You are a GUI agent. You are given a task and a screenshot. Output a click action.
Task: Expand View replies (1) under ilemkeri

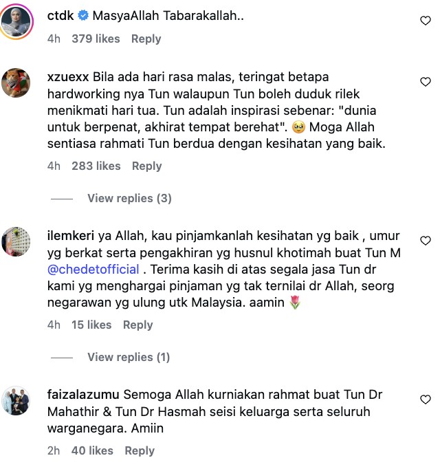click(x=129, y=357)
